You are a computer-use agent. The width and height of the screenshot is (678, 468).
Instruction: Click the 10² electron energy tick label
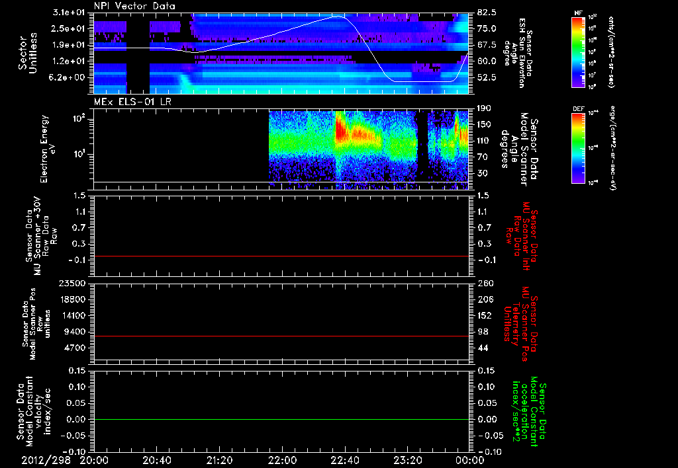click(78, 118)
